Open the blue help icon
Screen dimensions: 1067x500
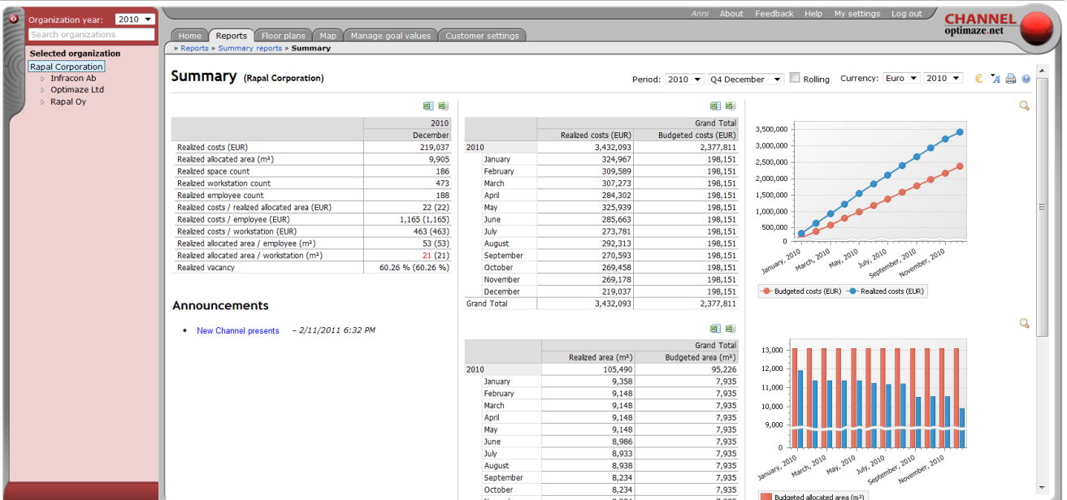point(1026,79)
